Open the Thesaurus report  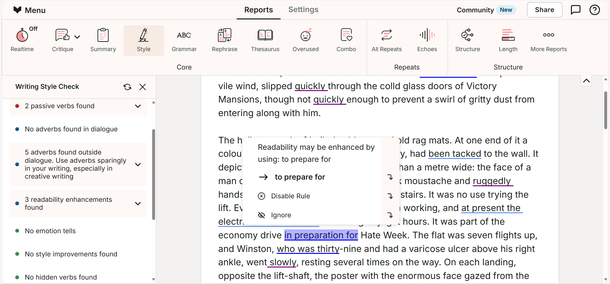point(265,40)
